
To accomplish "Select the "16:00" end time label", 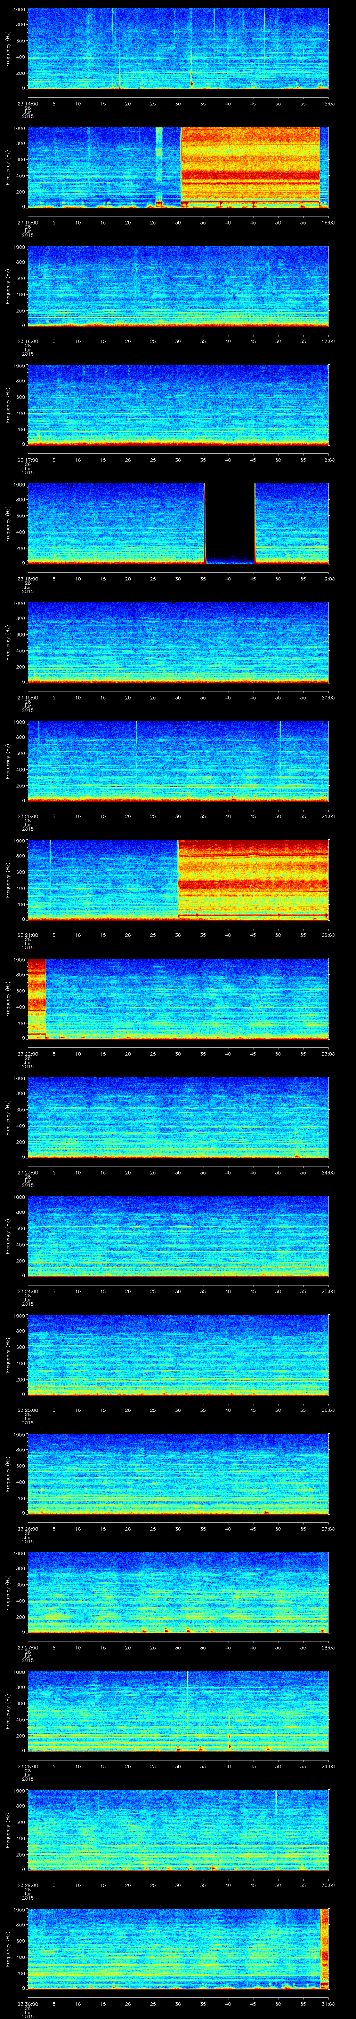I will pos(328,223).
